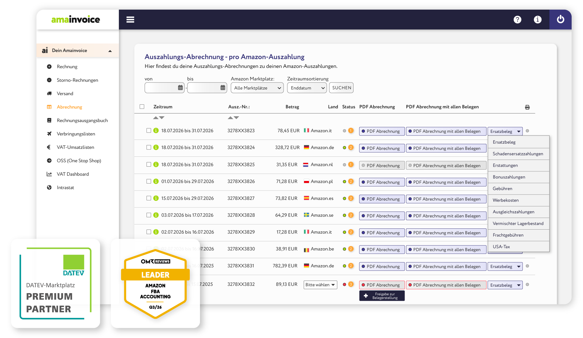Open the Zeitraumsortierung Enddatum dropdown
This screenshot has height=338, width=583.
coord(307,88)
